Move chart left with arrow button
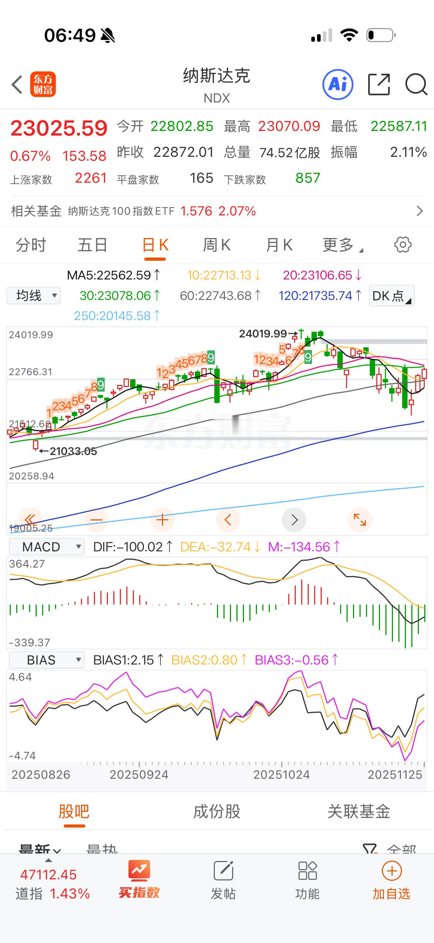Viewport: 434px width, 943px height. pos(228,519)
